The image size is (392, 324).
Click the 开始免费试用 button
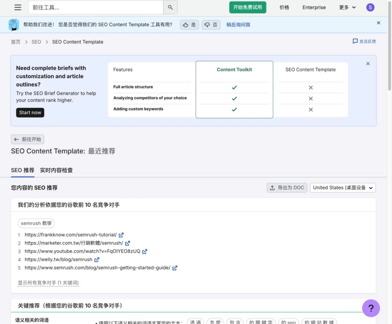click(247, 7)
